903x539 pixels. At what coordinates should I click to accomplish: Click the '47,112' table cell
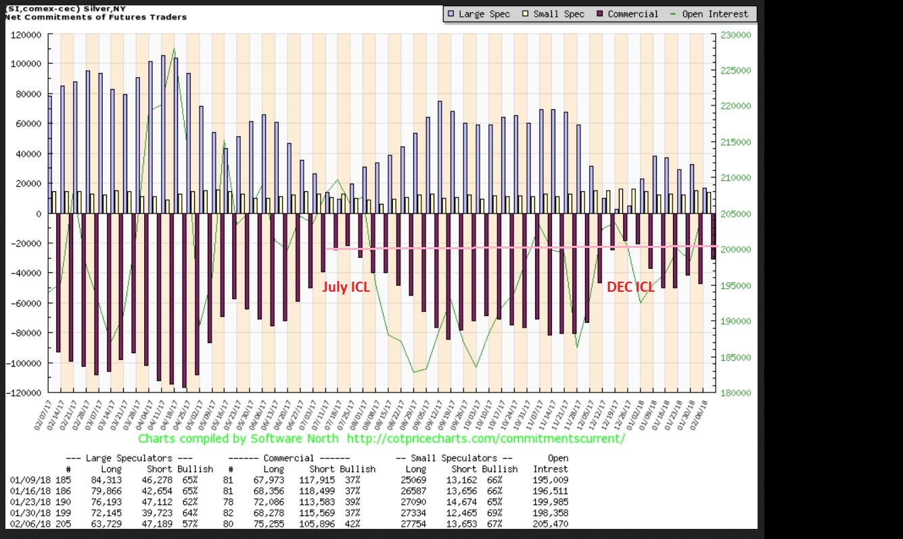158,501
